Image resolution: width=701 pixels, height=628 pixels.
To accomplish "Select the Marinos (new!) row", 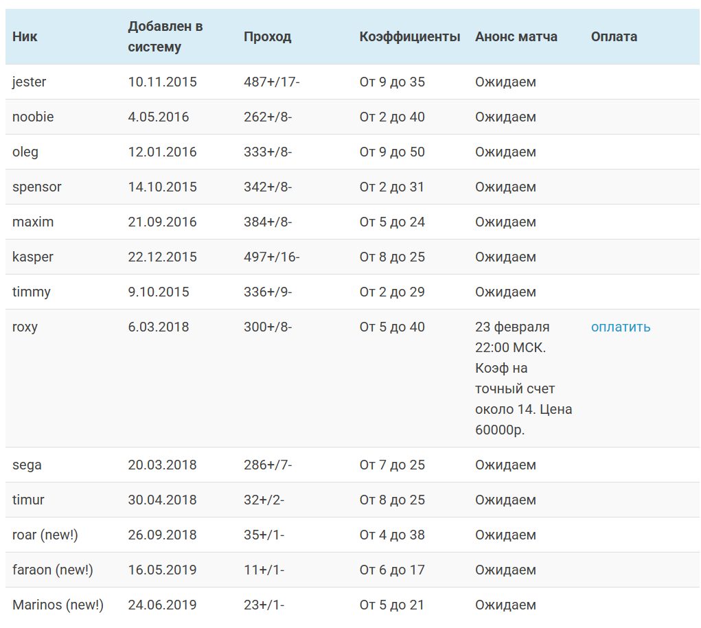I will (x=55, y=605).
